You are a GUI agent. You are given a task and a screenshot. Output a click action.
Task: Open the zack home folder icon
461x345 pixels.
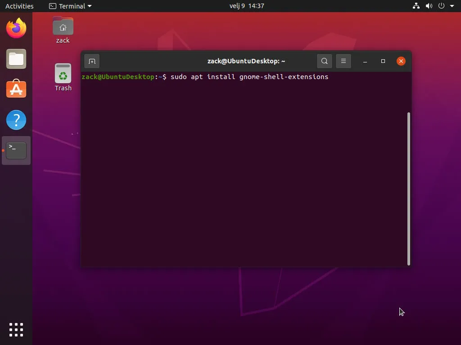pyautogui.click(x=63, y=30)
